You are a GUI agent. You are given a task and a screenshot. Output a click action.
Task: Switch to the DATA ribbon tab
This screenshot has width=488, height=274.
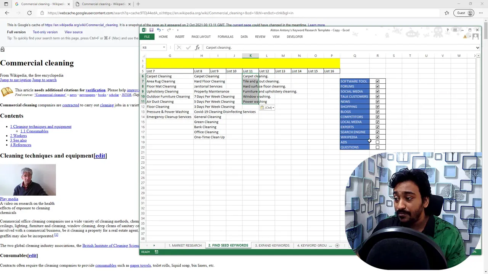244,37
